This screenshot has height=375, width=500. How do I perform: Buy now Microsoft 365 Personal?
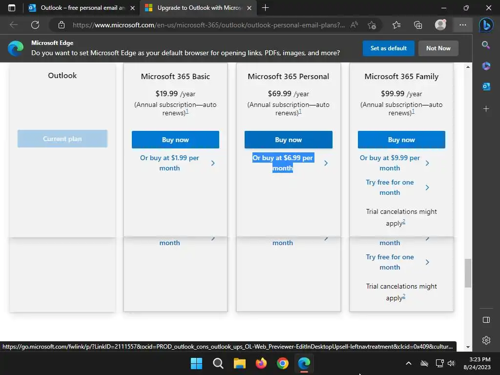pos(288,140)
